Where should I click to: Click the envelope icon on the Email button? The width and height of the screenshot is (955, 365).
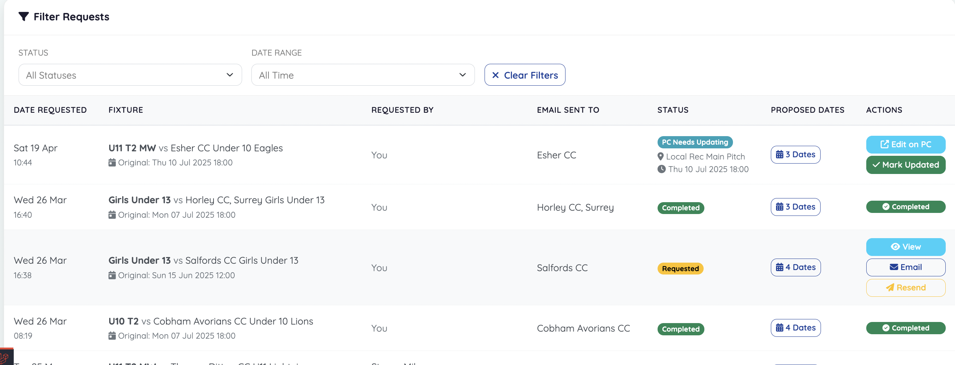pyautogui.click(x=894, y=267)
